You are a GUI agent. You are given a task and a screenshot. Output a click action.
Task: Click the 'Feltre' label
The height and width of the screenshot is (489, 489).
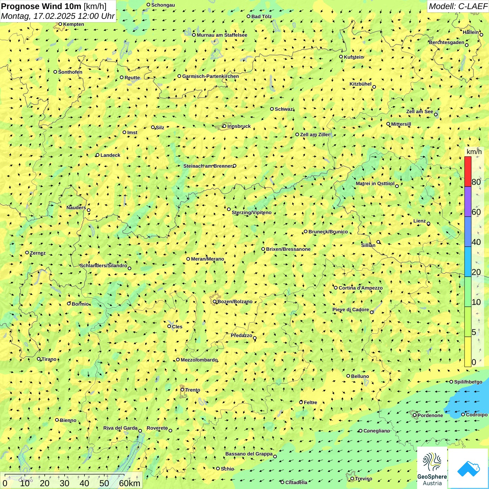(x=311, y=402)
